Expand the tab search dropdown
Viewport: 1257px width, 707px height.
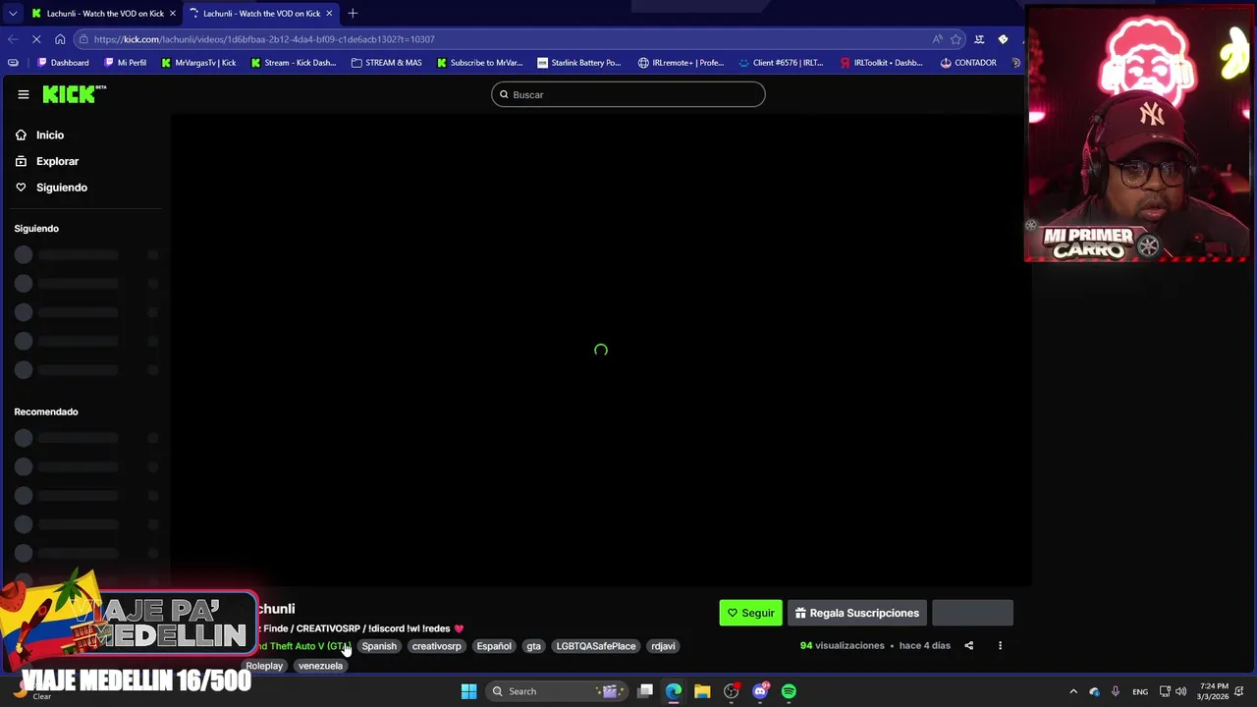point(12,14)
